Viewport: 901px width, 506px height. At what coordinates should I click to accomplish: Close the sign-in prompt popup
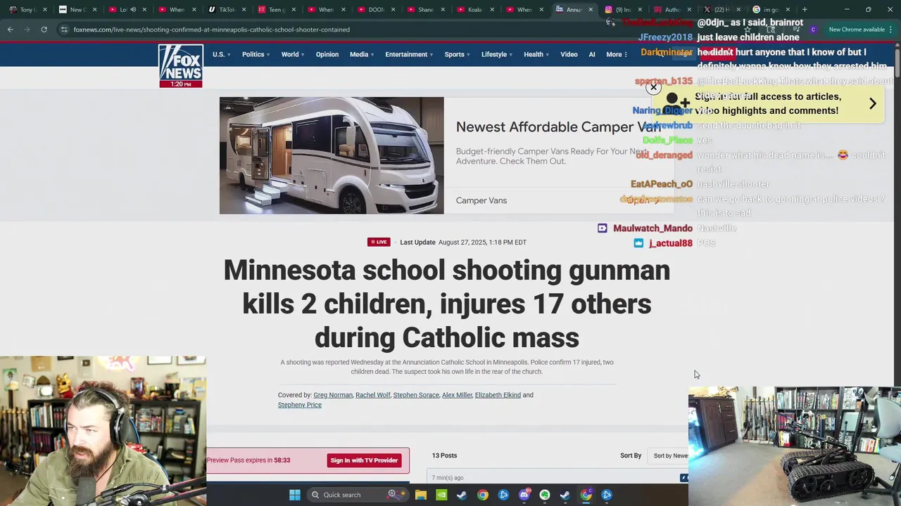click(653, 87)
